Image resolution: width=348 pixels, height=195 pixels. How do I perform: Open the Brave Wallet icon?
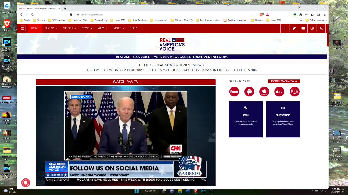318,15
